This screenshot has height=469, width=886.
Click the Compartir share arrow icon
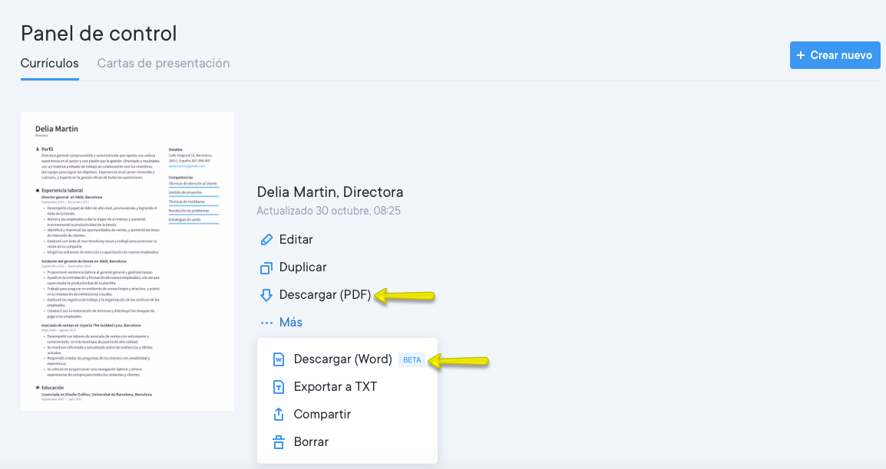pos(279,415)
